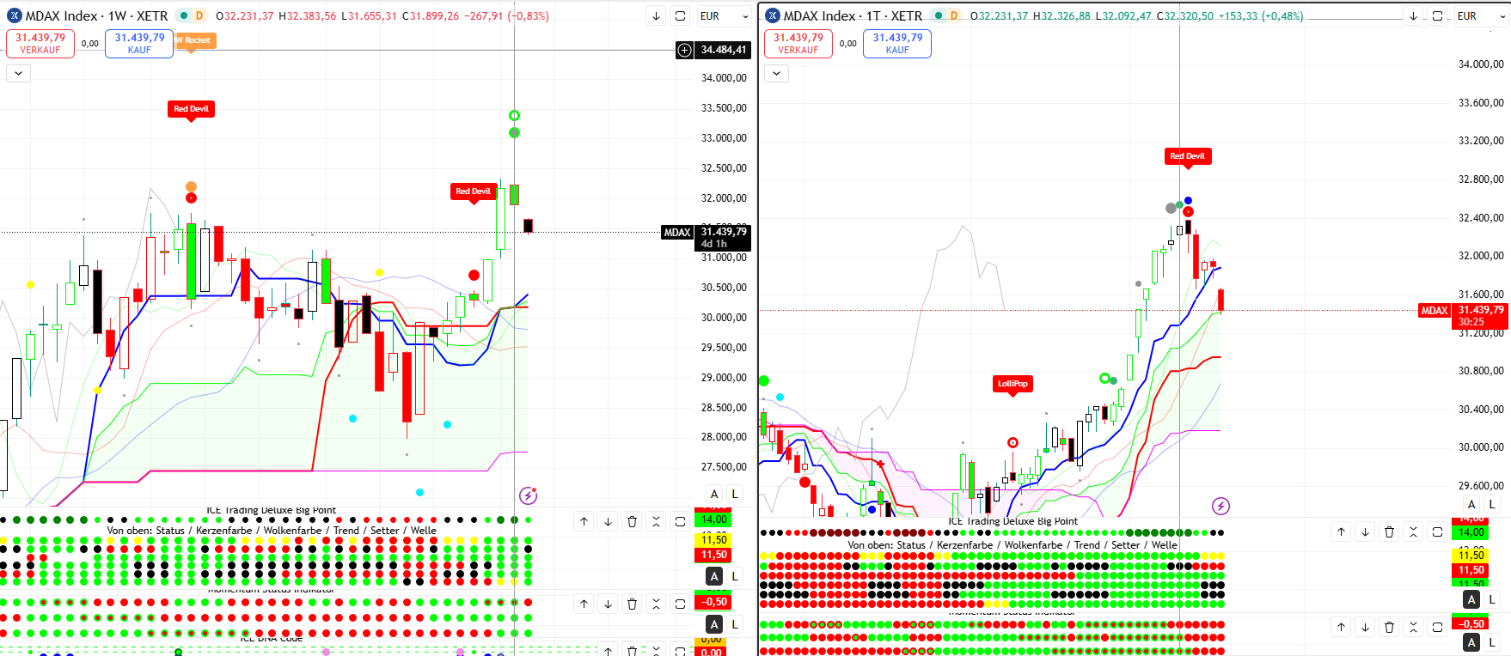Viewport: 1511px width, 656px height.
Task: Open EUR currency dropdown on daily chart
Action: click(x=1478, y=16)
